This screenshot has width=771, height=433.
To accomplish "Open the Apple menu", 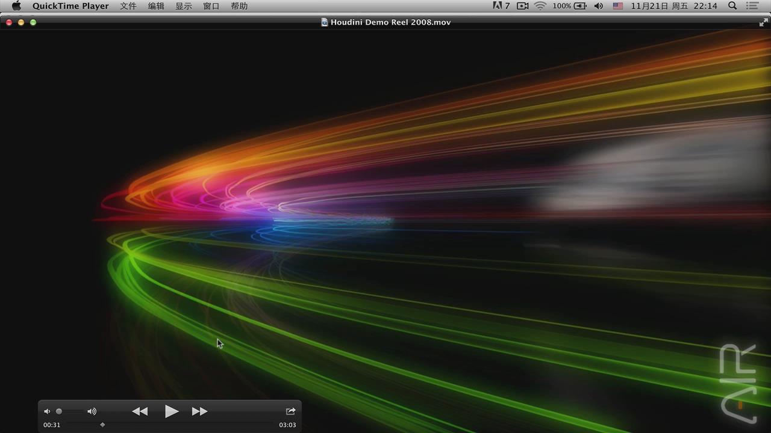I will [x=16, y=6].
